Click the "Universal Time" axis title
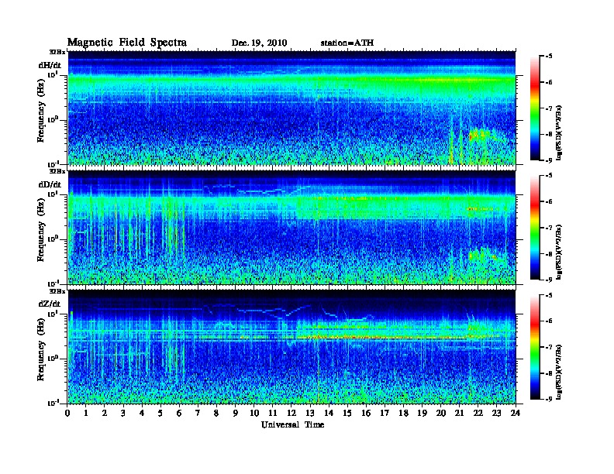This screenshot has width=614, height=474. [x=292, y=424]
